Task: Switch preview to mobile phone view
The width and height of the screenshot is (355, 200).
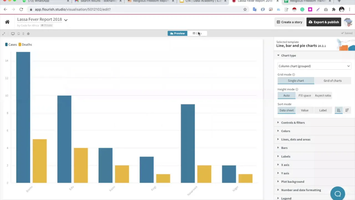Action: [23, 34]
